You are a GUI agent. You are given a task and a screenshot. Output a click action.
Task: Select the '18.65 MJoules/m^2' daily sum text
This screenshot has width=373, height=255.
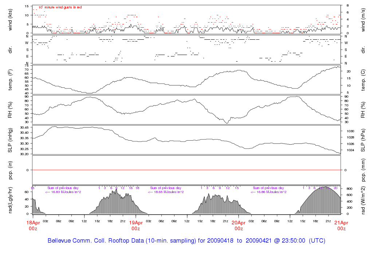point(168,192)
